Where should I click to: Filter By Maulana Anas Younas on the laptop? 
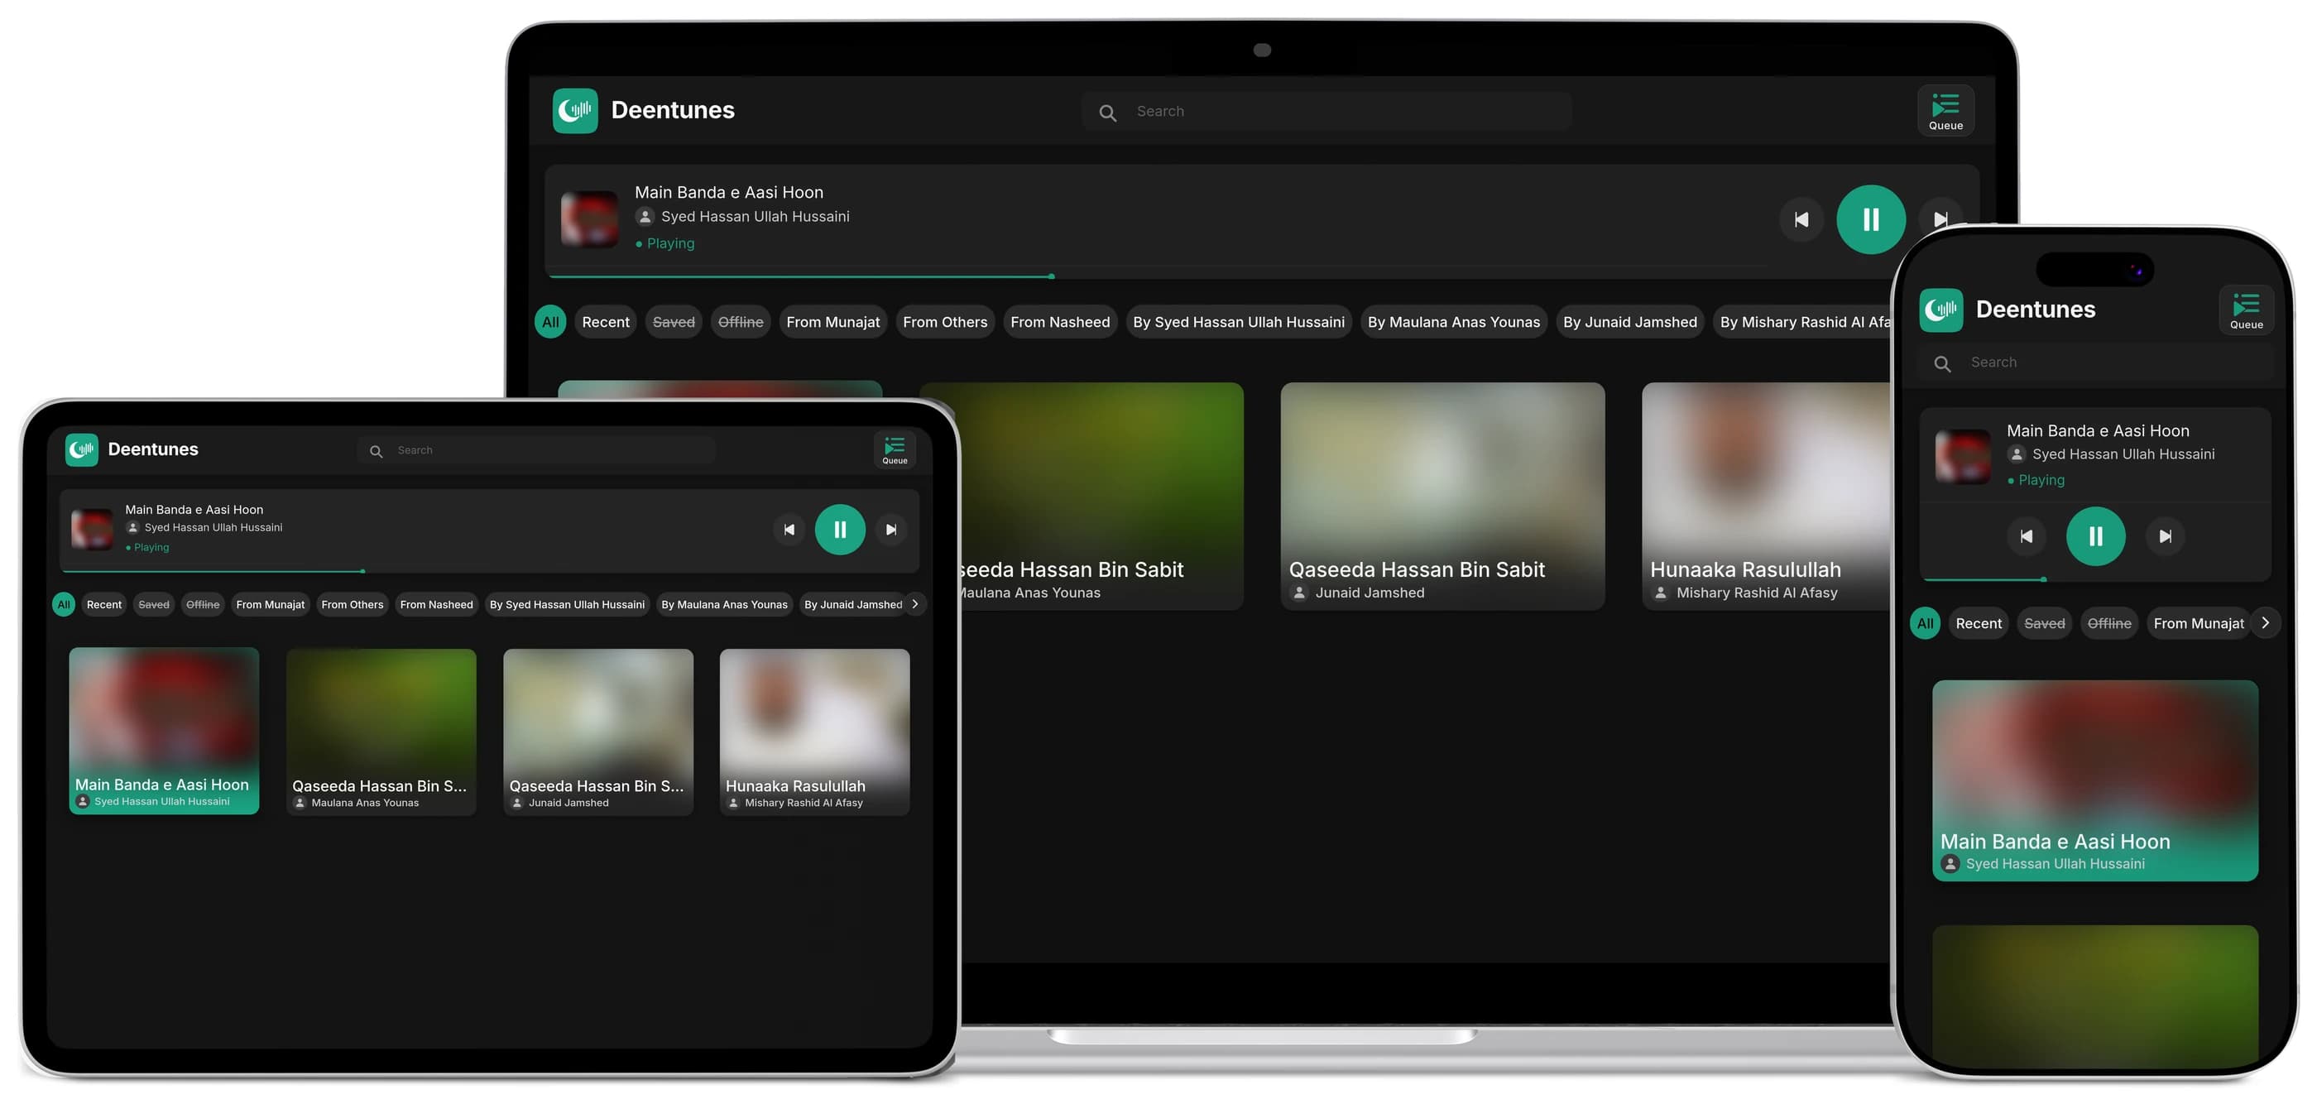point(1454,322)
